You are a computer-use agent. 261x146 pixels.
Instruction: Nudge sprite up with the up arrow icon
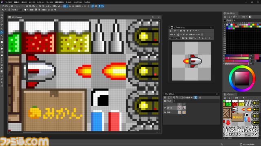pos(199,38)
